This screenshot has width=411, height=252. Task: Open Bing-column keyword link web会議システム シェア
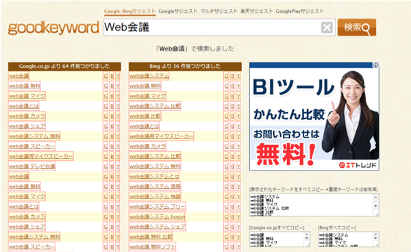coord(158,227)
